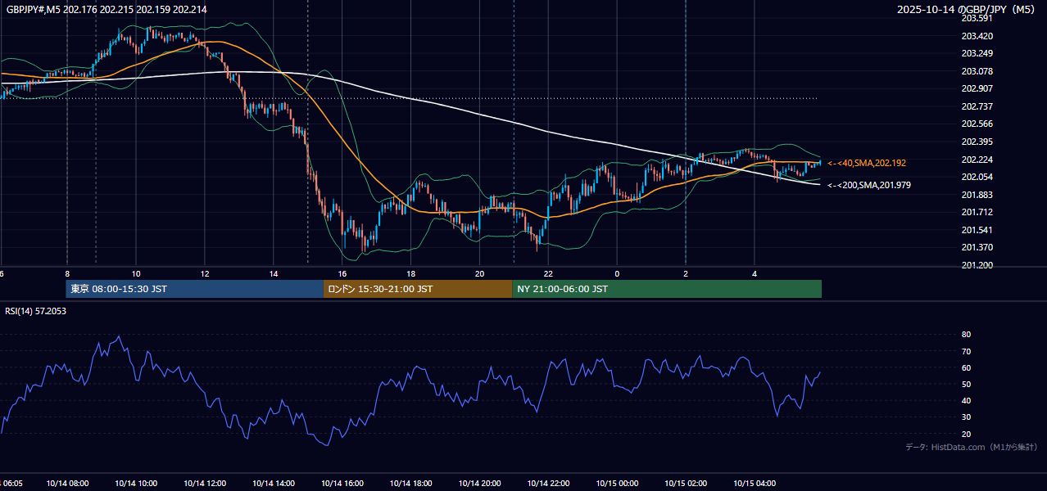Click hour tick 12 under the price chart

pyautogui.click(x=205, y=273)
